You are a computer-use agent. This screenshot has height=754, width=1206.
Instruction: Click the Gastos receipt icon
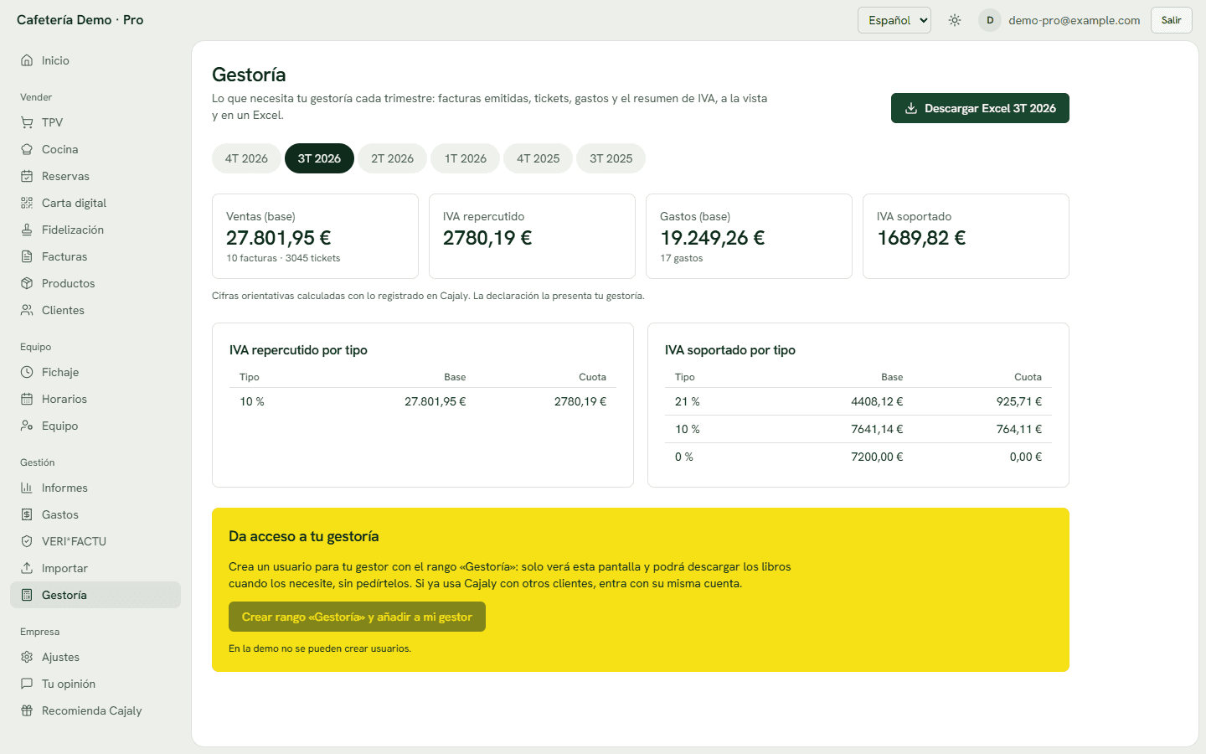coord(27,514)
